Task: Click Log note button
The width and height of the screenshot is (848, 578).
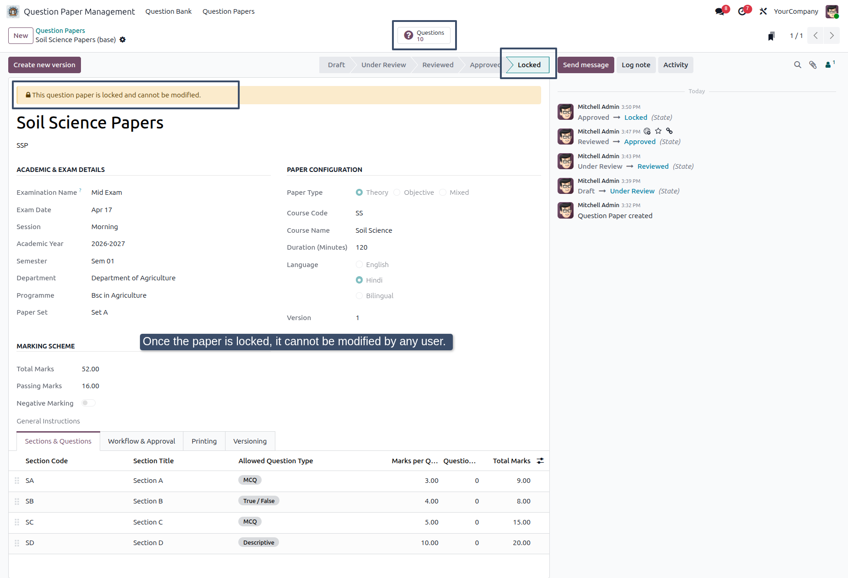Action: 636,65
